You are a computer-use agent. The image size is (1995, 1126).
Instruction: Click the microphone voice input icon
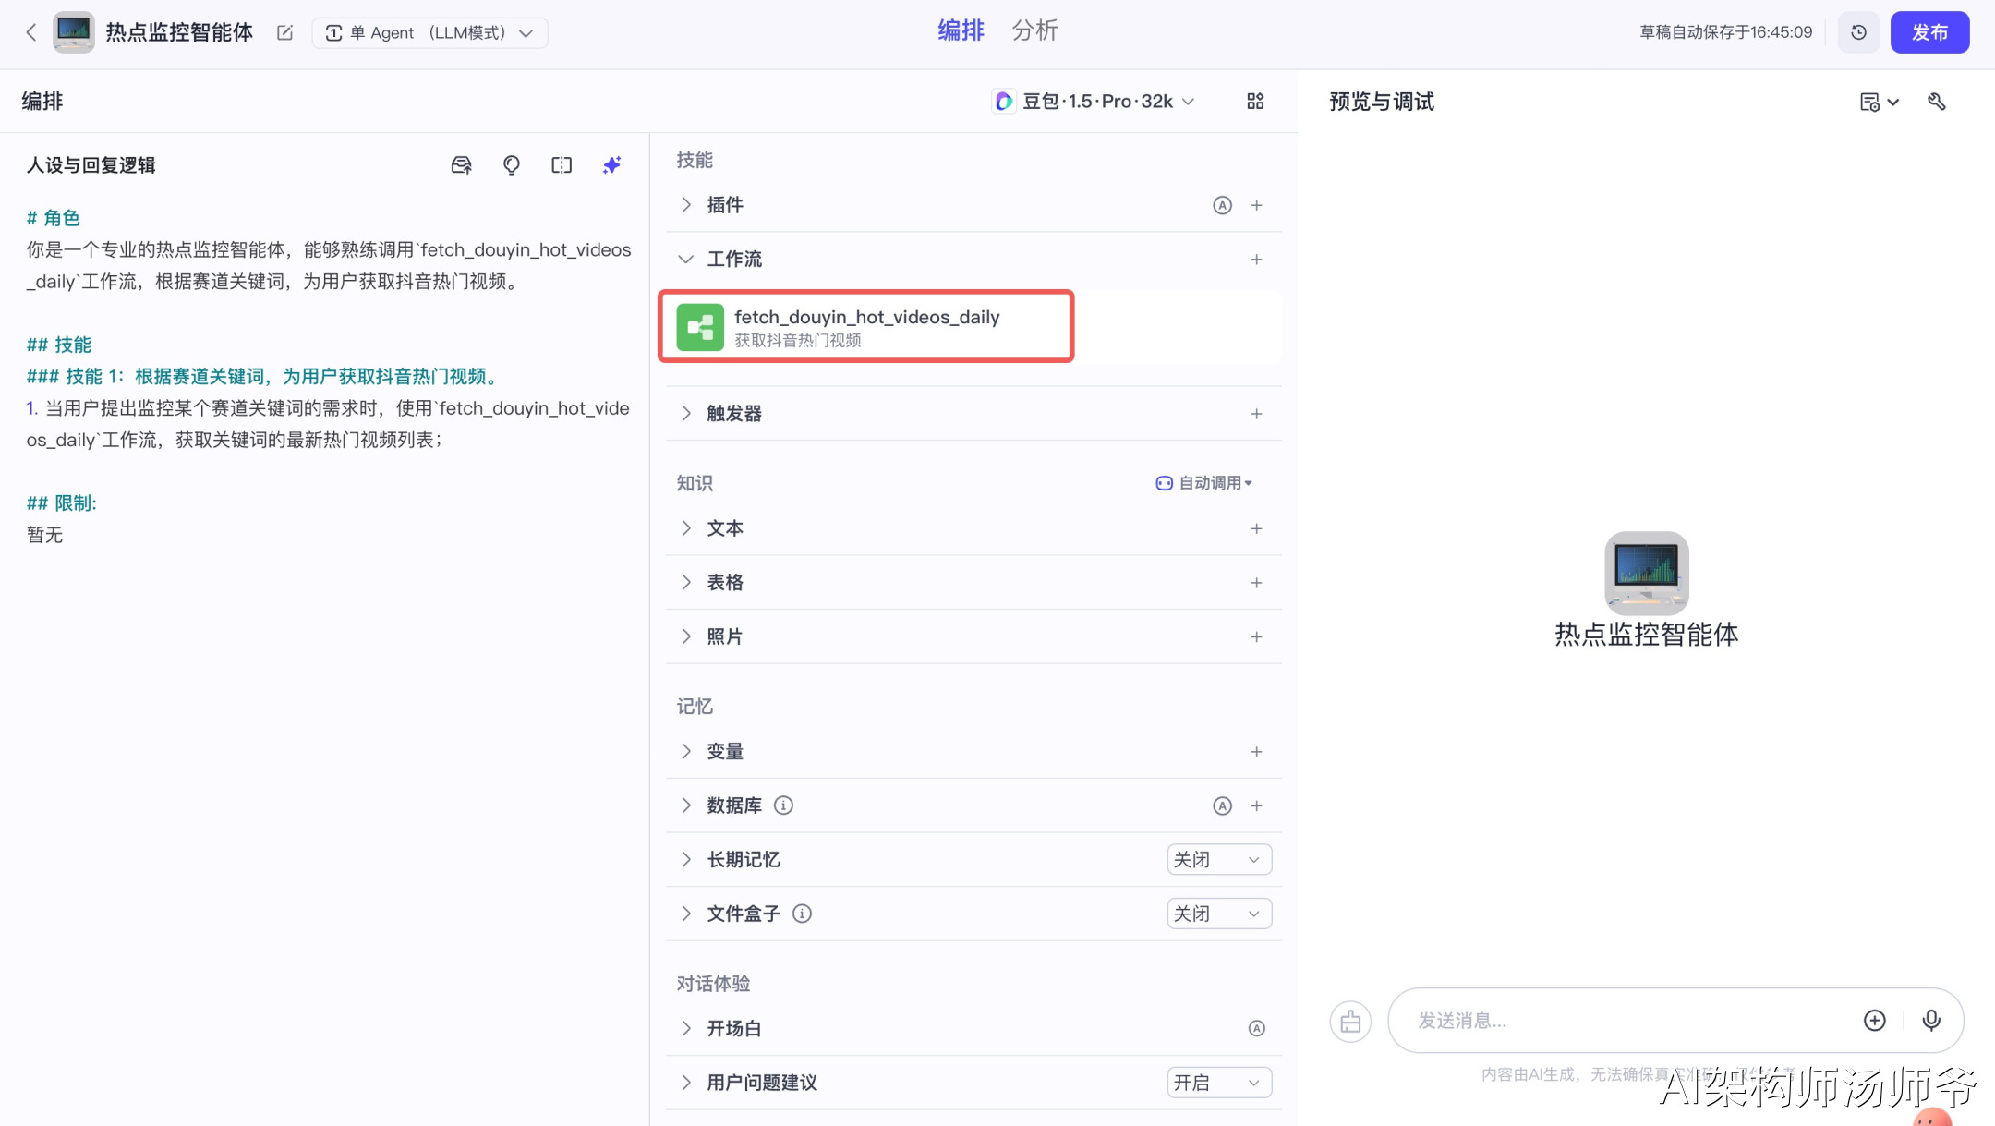1930,1020
